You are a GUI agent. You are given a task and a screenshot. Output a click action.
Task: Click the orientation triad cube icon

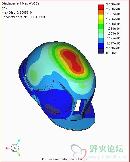(x=15, y=148)
